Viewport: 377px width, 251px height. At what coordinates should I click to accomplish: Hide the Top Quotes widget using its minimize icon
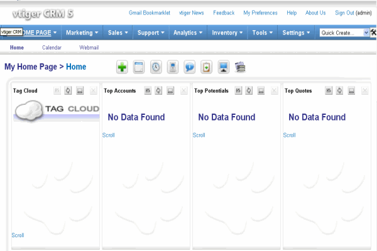click(351, 91)
